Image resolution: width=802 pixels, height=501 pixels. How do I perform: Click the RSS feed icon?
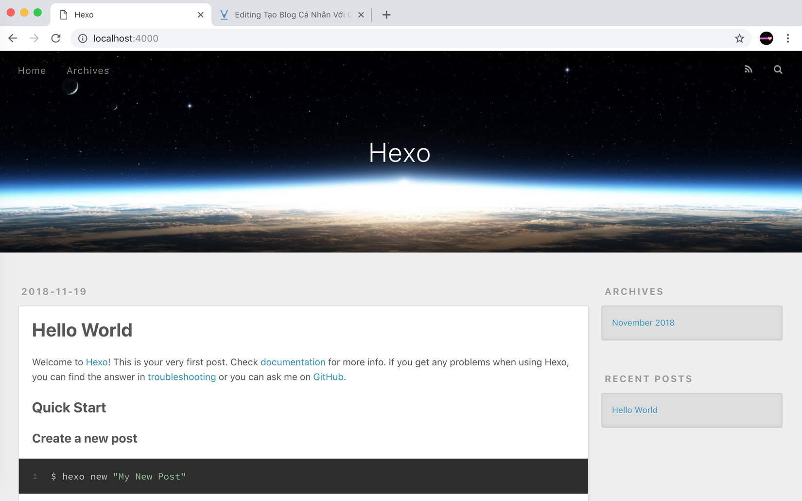[x=748, y=70]
